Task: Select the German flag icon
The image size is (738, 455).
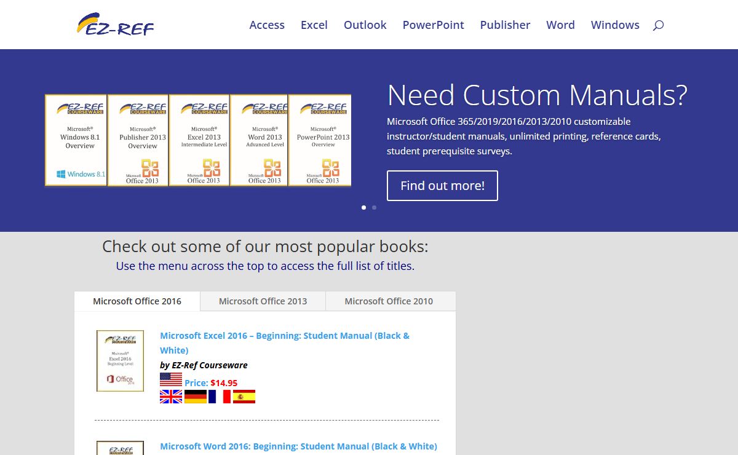Action: click(196, 397)
